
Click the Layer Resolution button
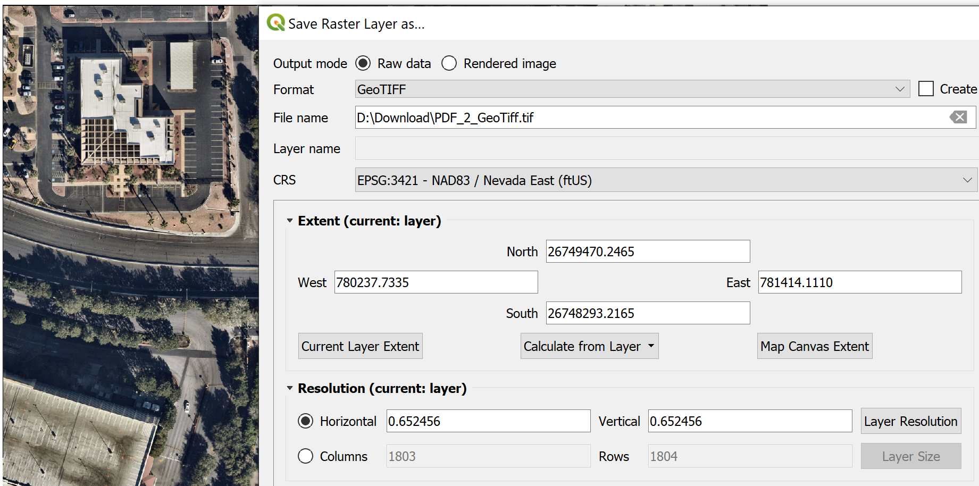(x=910, y=421)
